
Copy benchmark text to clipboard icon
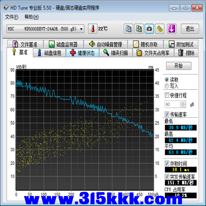(x=128, y=29)
